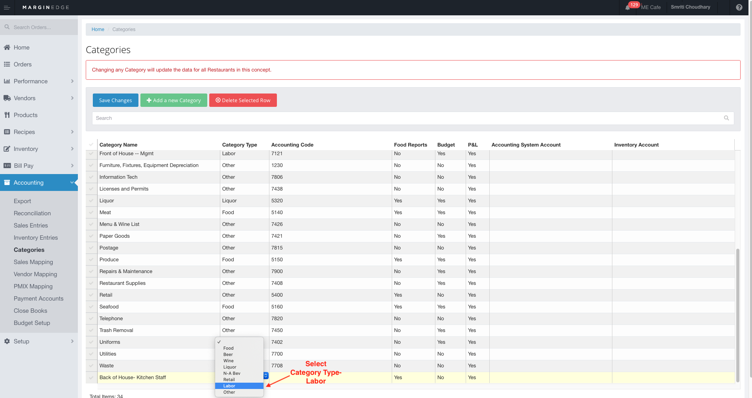The width and height of the screenshot is (752, 398).
Task: Open Vendor Mapping in the sidebar
Action: tap(35, 274)
